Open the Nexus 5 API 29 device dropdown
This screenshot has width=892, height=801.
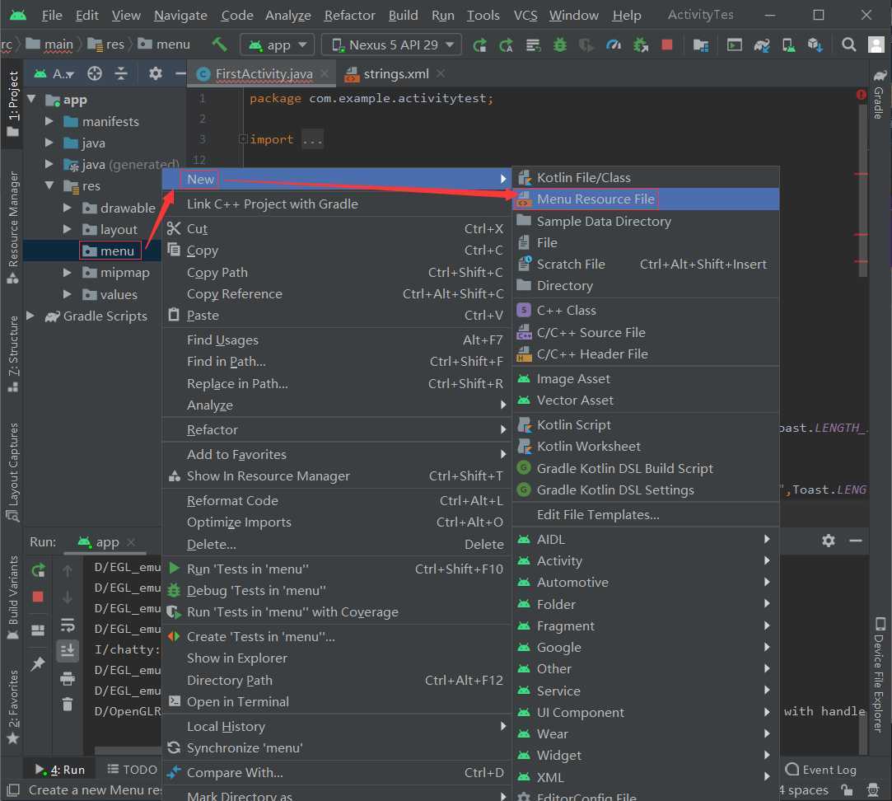coord(392,44)
